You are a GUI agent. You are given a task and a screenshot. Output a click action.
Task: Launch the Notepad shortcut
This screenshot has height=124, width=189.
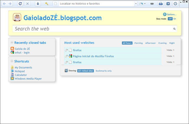pos(20,71)
